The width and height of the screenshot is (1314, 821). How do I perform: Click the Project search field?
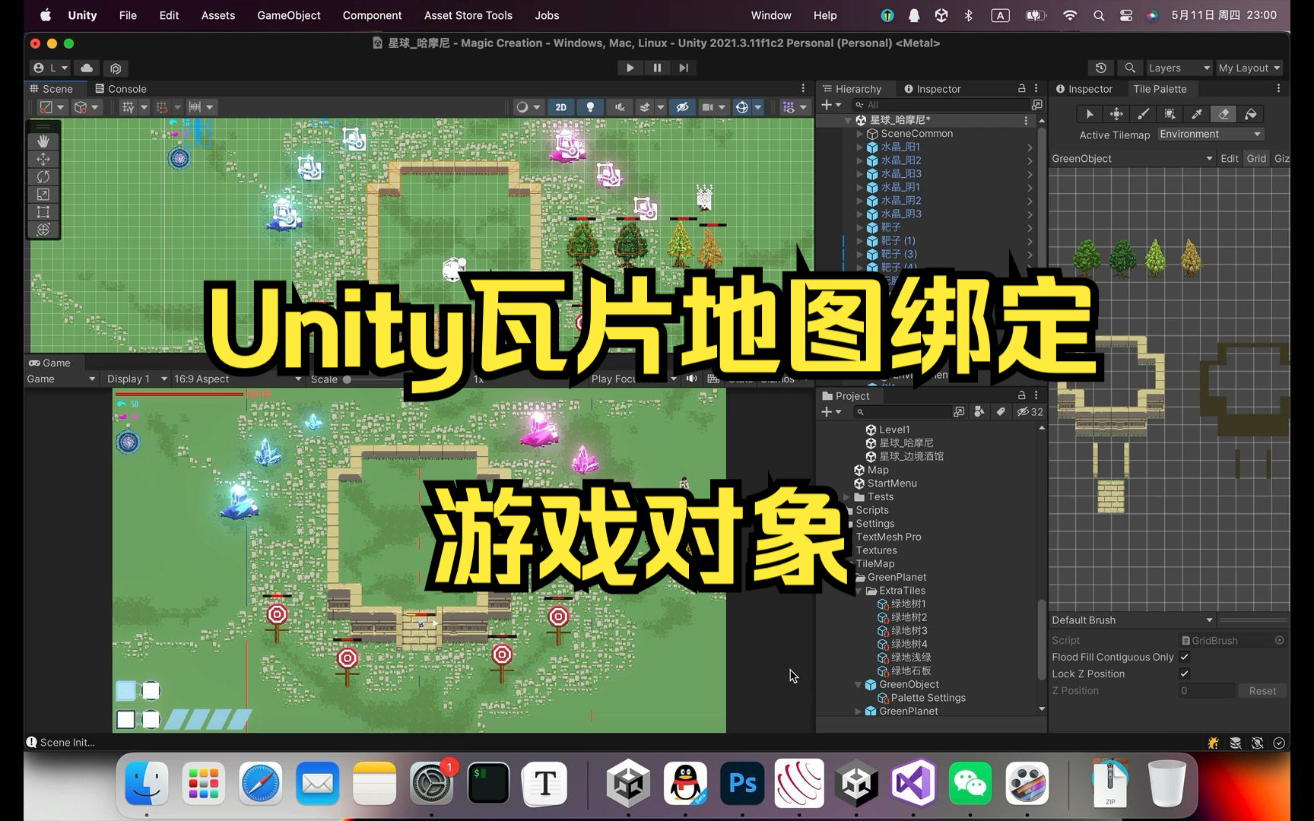(902, 412)
